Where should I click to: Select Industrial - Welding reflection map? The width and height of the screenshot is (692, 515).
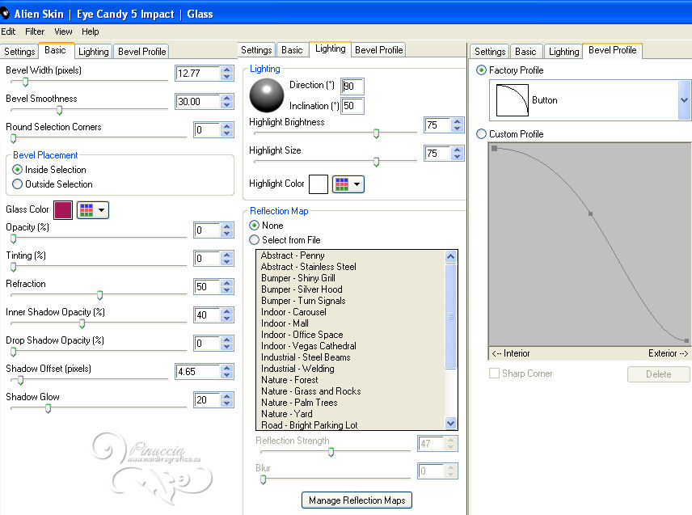pyautogui.click(x=297, y=369)
